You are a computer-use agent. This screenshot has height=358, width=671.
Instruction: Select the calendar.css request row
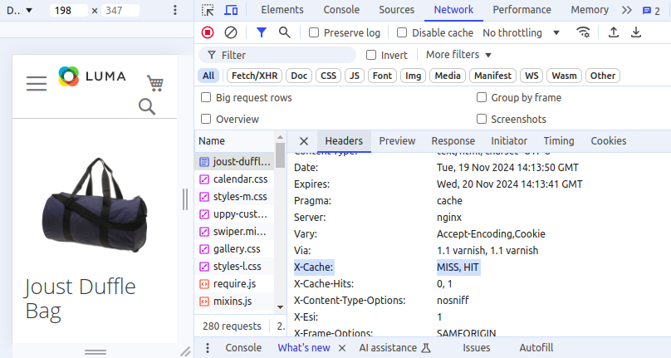(x=234, y=179)
